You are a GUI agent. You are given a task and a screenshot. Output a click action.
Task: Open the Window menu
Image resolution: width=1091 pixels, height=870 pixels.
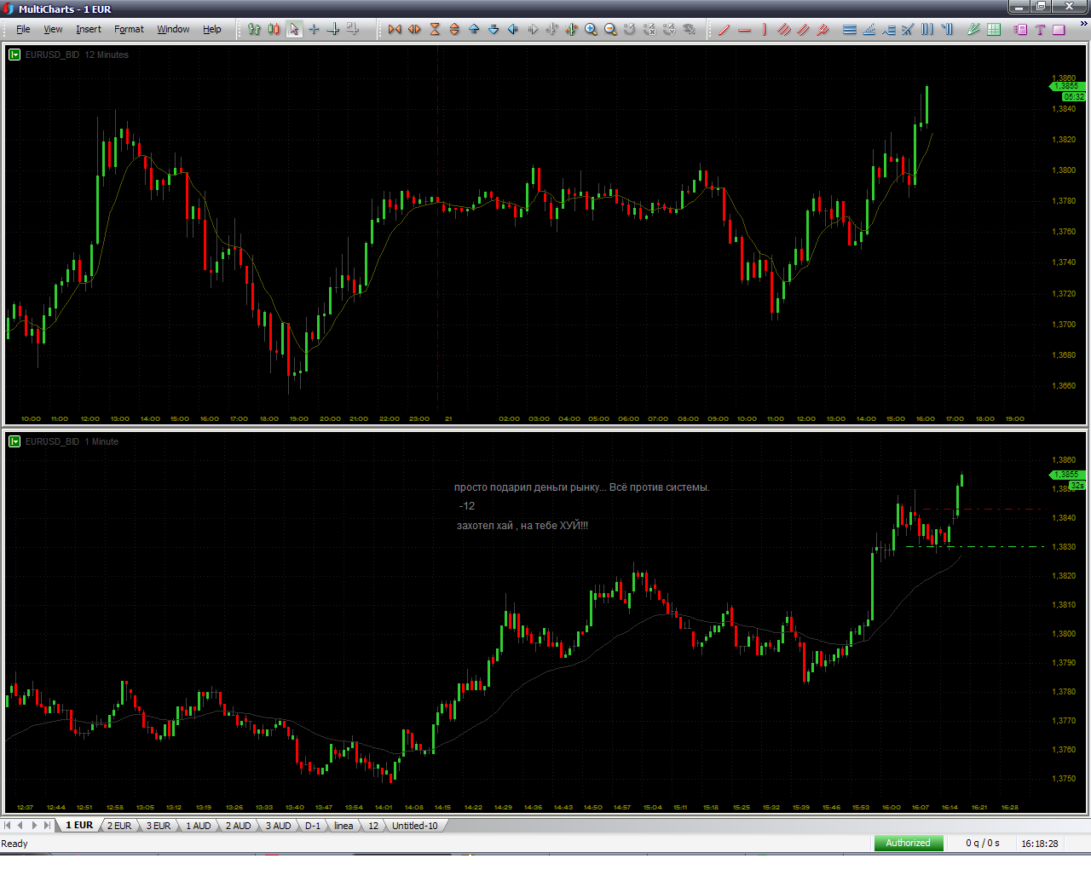pos(173,29)
